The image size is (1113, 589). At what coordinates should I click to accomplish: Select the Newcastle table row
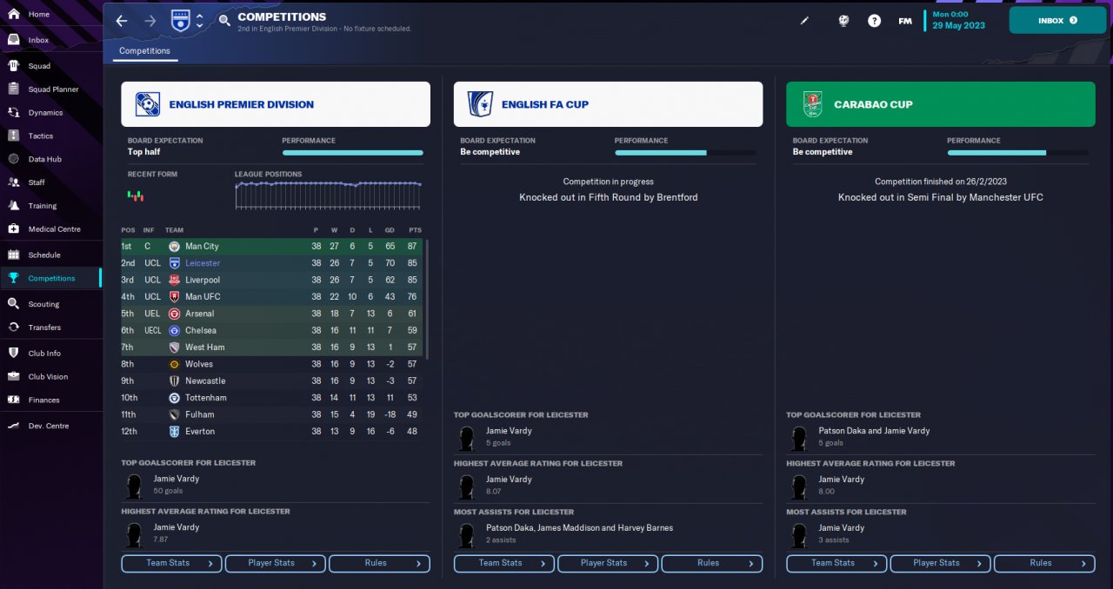pyautogui.click(x=272, y=381)
